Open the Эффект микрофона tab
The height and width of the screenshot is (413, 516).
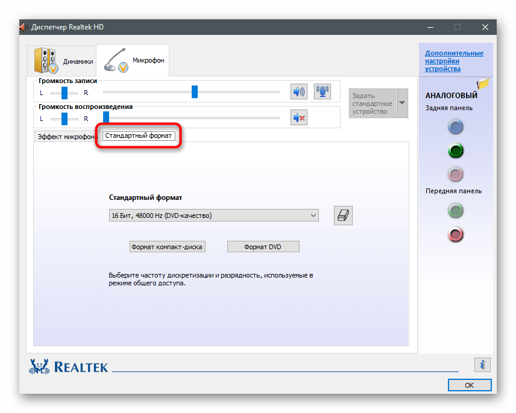[66, 137]
